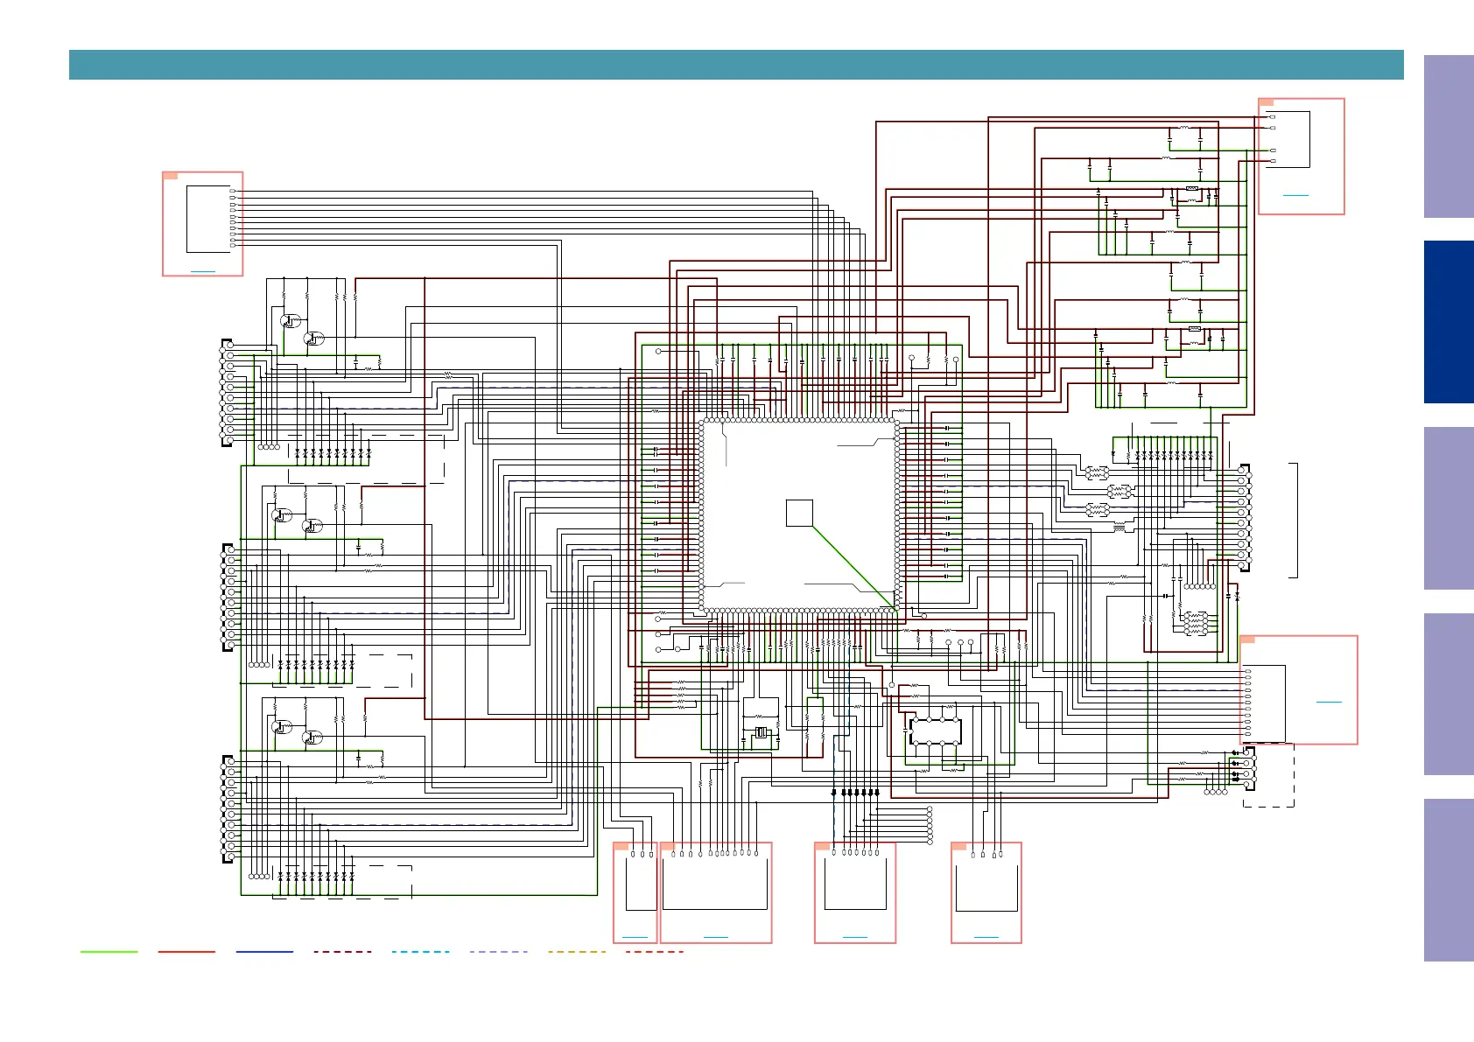Viewport: 1474px width, 1042px height.
Task: Click the large central IC chip
Action: click(x=799, y=515)
